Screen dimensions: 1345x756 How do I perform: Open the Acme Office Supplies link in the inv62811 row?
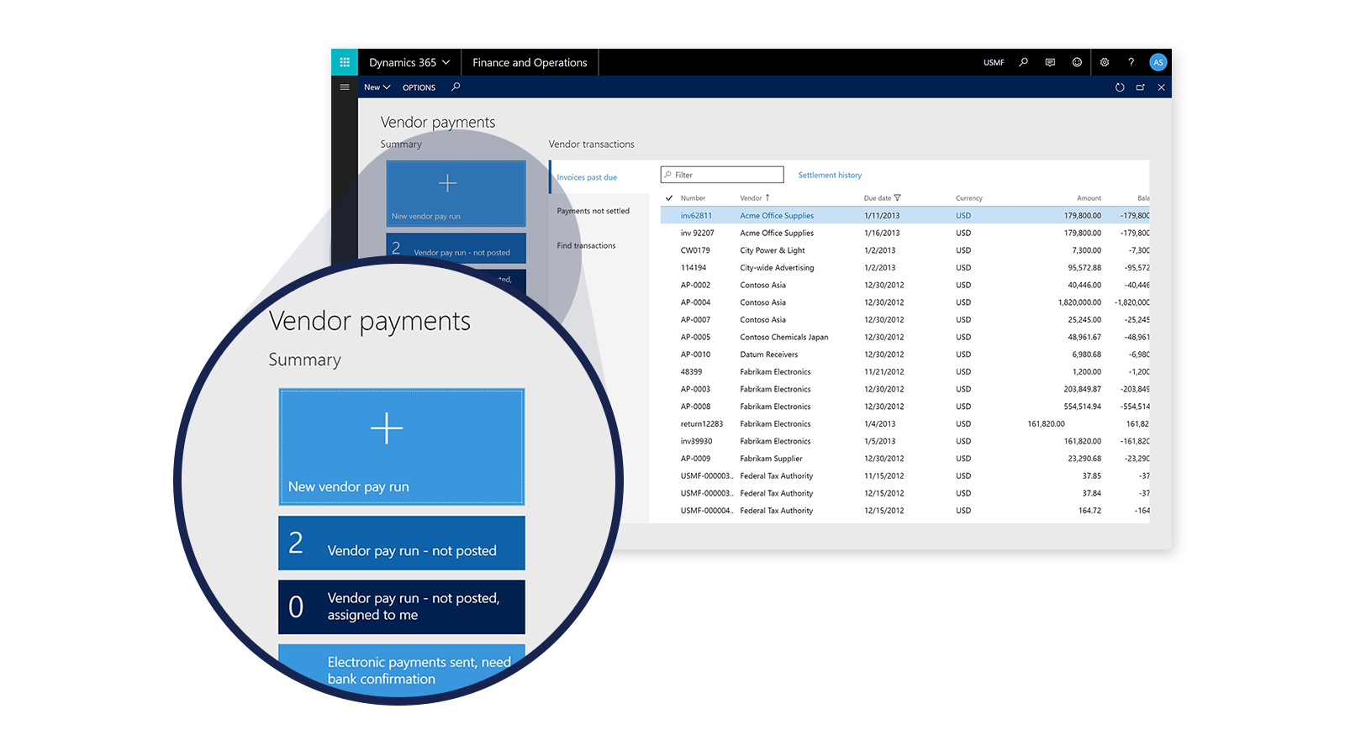pyautogui.click(x=777, y=216)
